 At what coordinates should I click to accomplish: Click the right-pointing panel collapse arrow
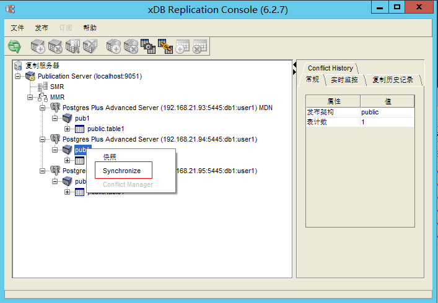(294, 72)
